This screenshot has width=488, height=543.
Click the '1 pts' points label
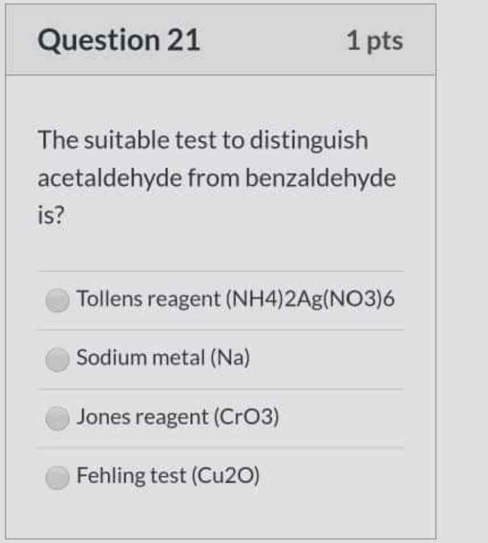pyautogui.click(x=375, y=41)
